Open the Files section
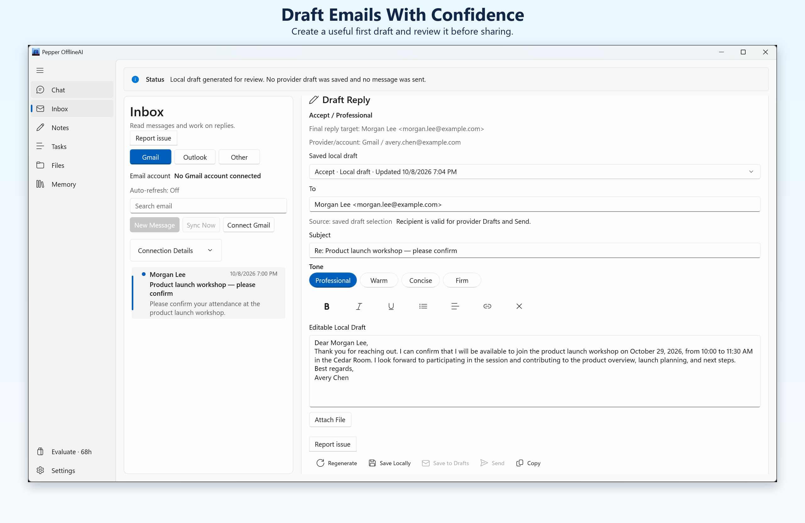 point(72,165)
